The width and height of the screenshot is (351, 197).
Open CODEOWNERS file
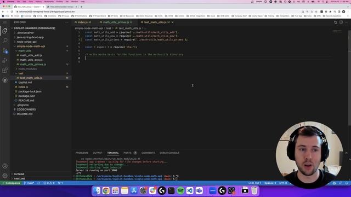(x=26, y=109)
